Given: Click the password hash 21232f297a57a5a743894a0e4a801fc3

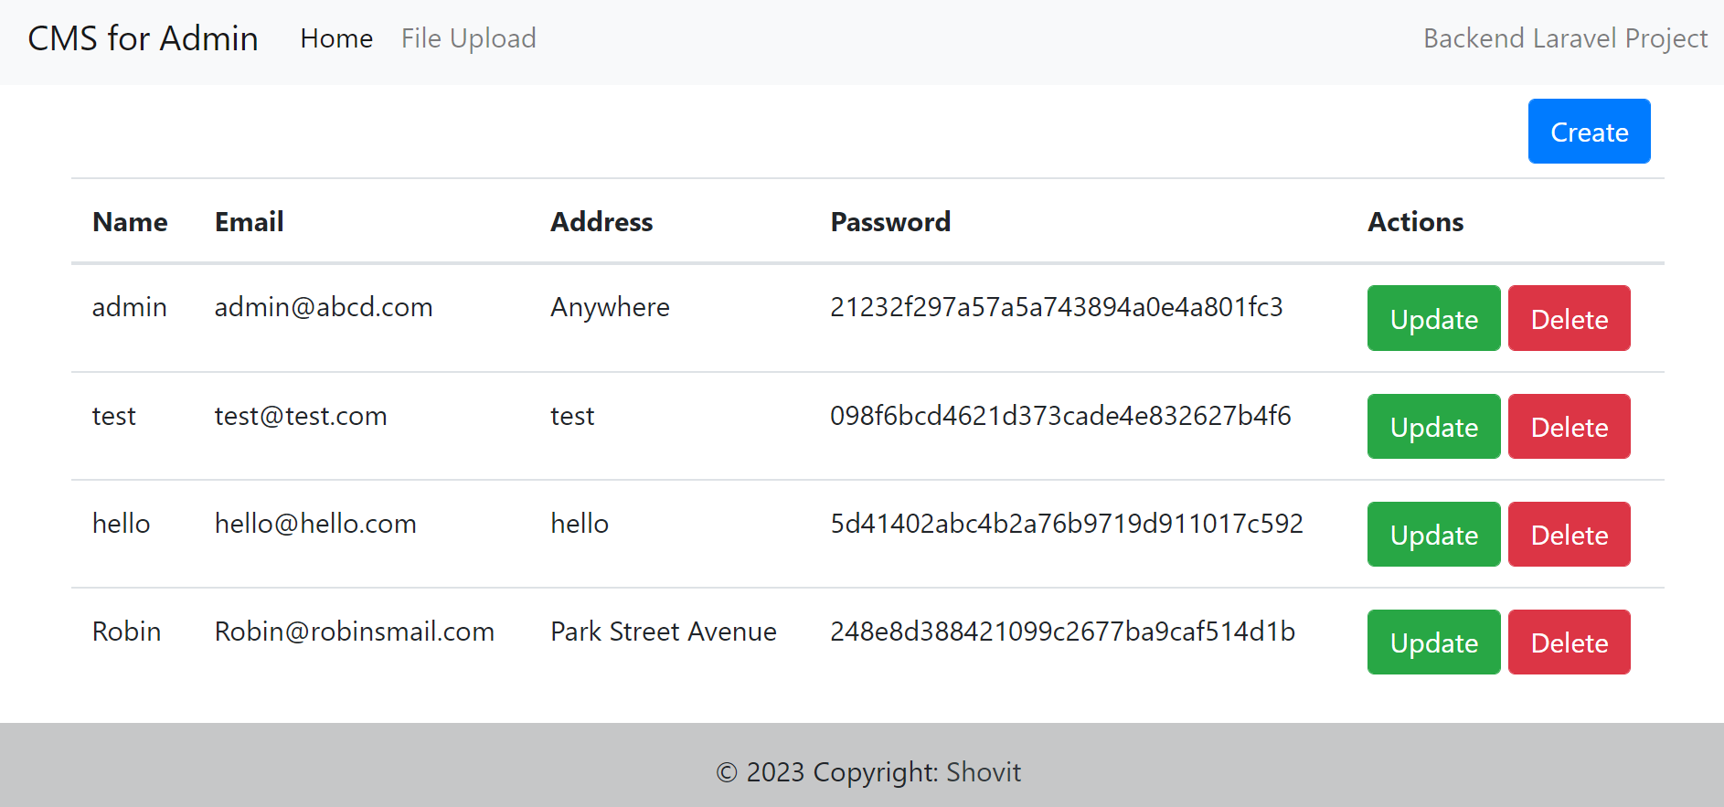Looking at the screenshot, I should click(x=1057, y=307).
